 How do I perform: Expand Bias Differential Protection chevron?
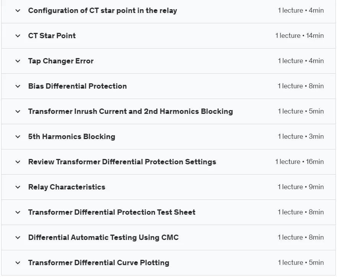click(x=18, y=86)
